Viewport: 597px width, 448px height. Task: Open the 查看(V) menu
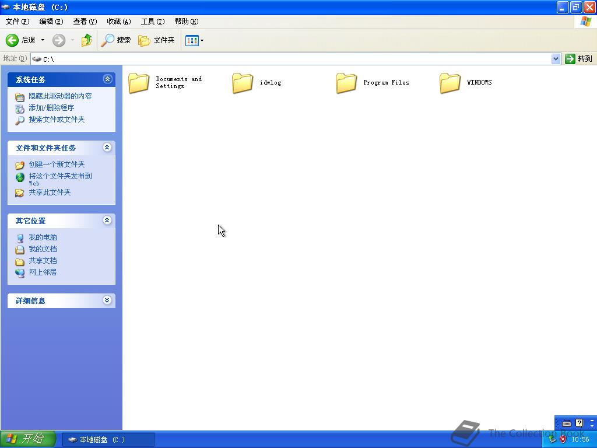[85, 22]
